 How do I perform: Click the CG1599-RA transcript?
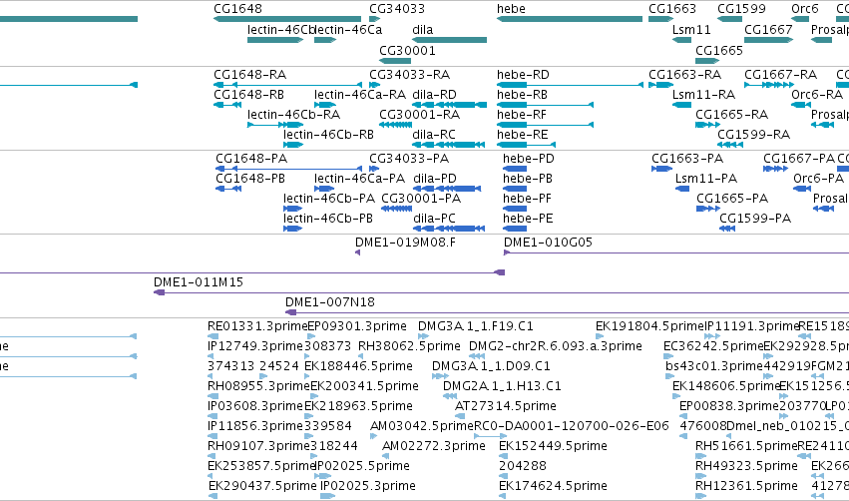pyautogui.click(x=730, y=145)
